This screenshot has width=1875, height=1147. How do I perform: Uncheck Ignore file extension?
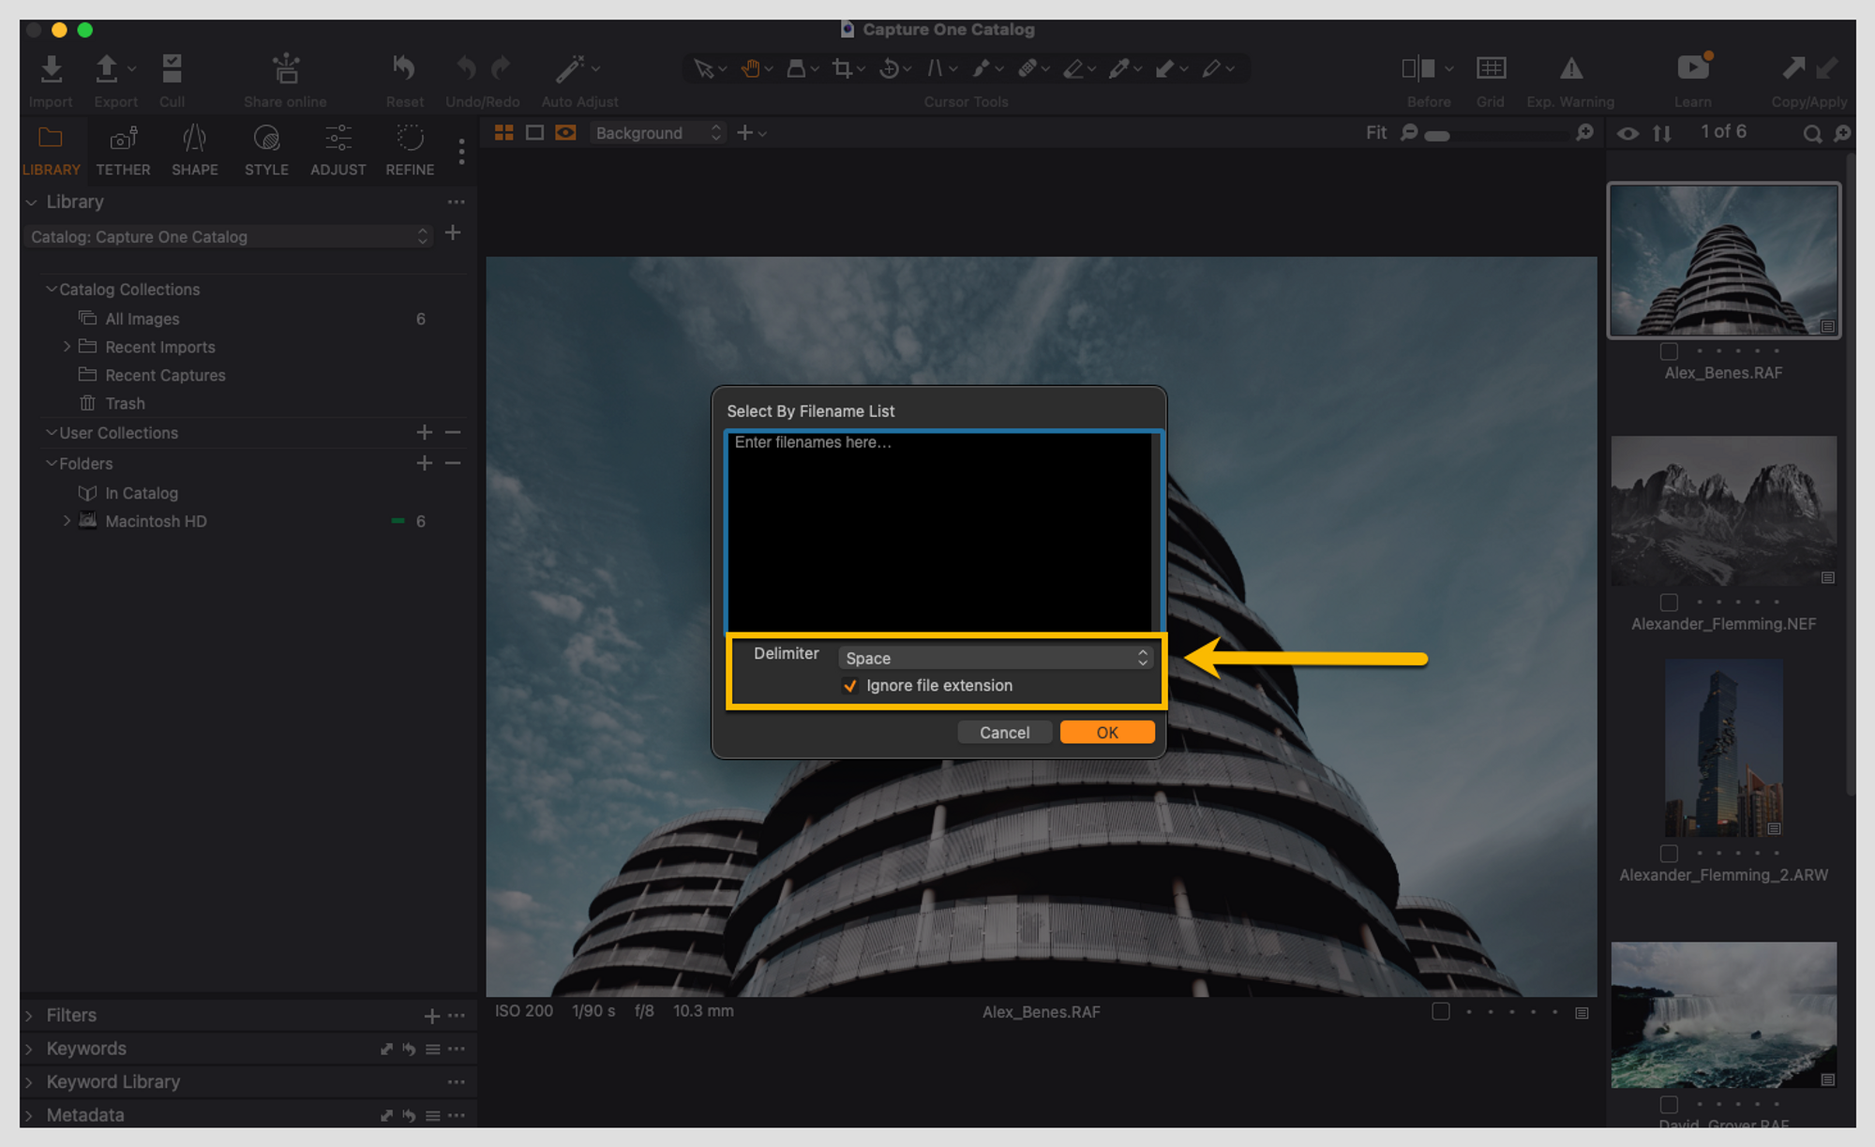tap(850, 686)
